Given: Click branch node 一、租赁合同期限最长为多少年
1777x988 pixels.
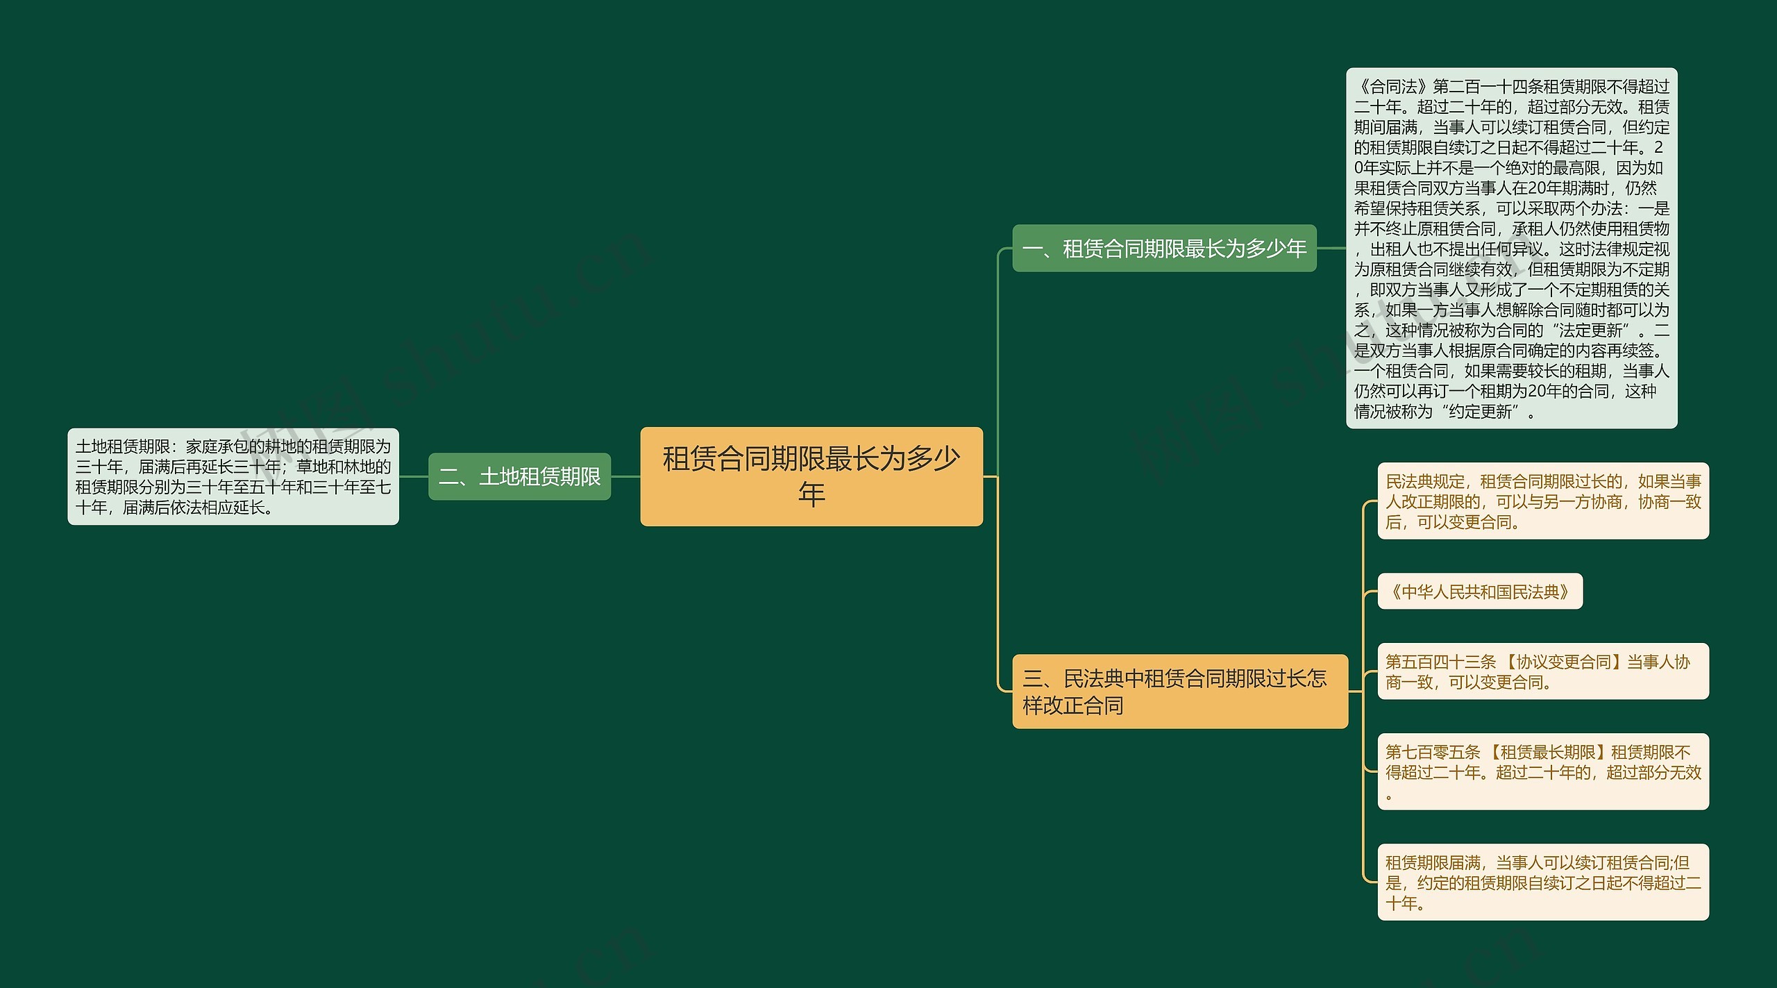Looking at the screenshot, I should click(1164, 248).
